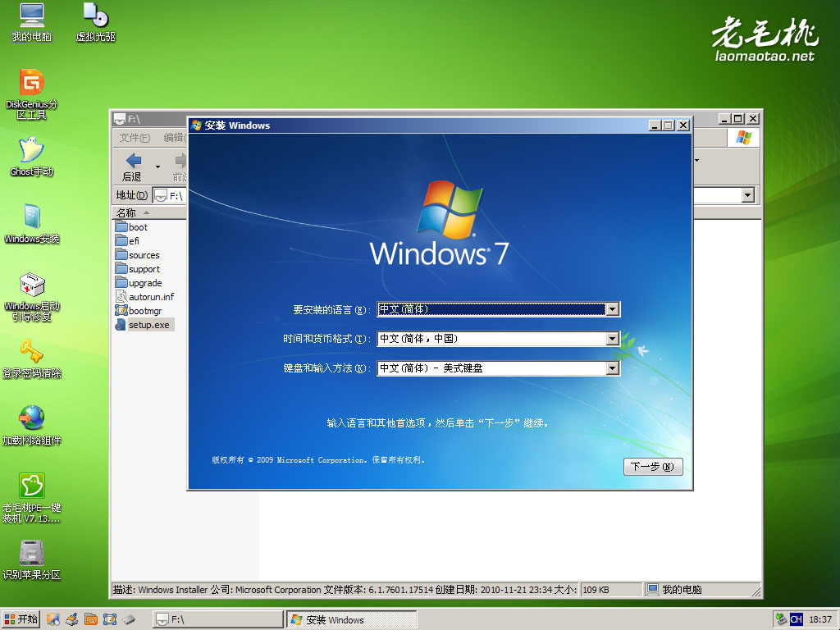Expand the address bar dropdown in the F:\ window
Image resolution: width=840 pixels, height=630 pixels.
(x=748, y=195)
